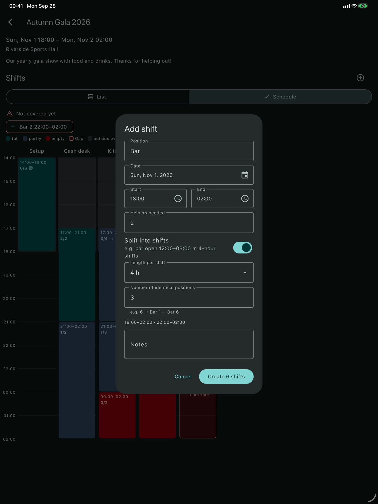Disable the Split into shifts switch
This screenshot has height=504, width=378.
[x=243, y=248]
